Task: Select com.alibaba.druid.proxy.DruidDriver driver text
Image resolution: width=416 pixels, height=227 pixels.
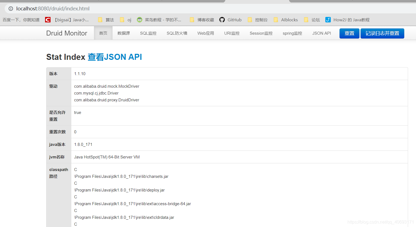Action: [107, 100]
